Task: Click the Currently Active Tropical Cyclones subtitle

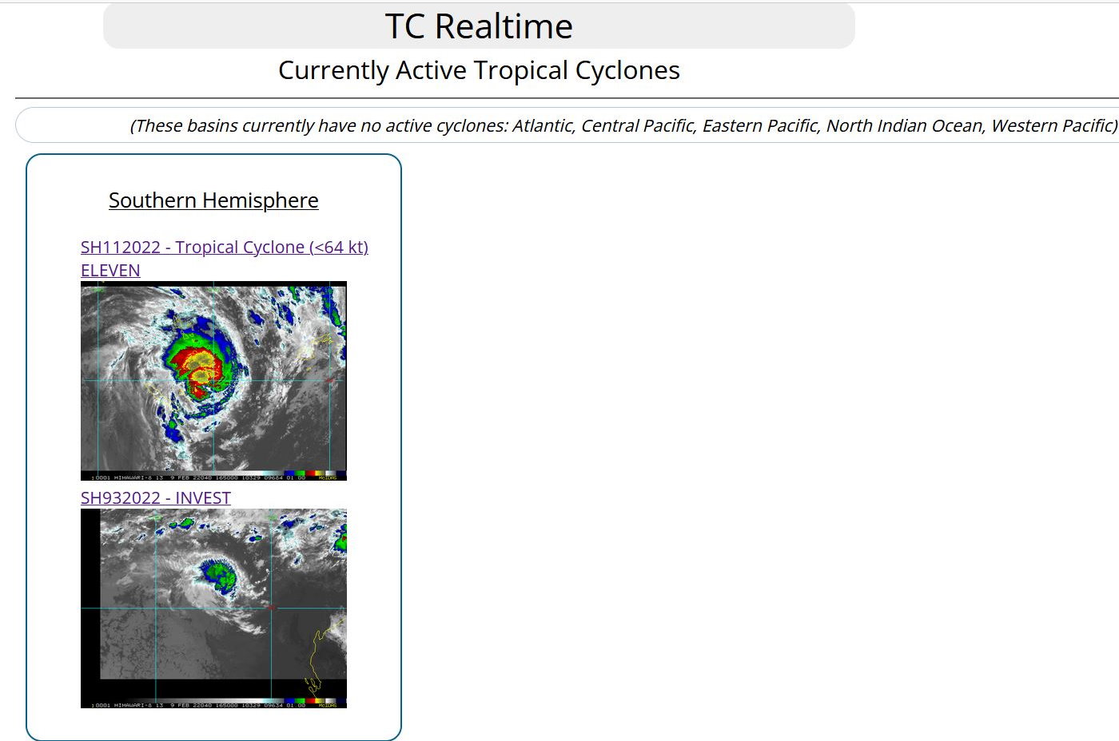Action: coord(479,70)
